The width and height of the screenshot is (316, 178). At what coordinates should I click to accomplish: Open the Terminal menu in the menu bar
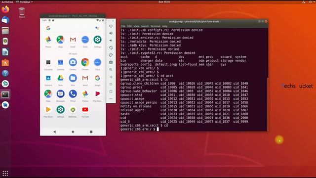click(x=156, y=26)
